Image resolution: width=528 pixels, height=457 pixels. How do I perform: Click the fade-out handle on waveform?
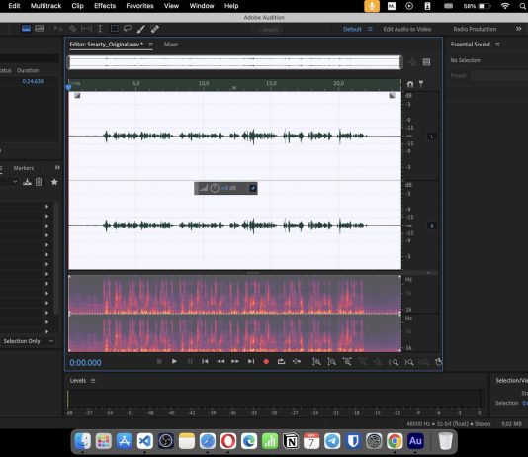(x=393, y=96)
